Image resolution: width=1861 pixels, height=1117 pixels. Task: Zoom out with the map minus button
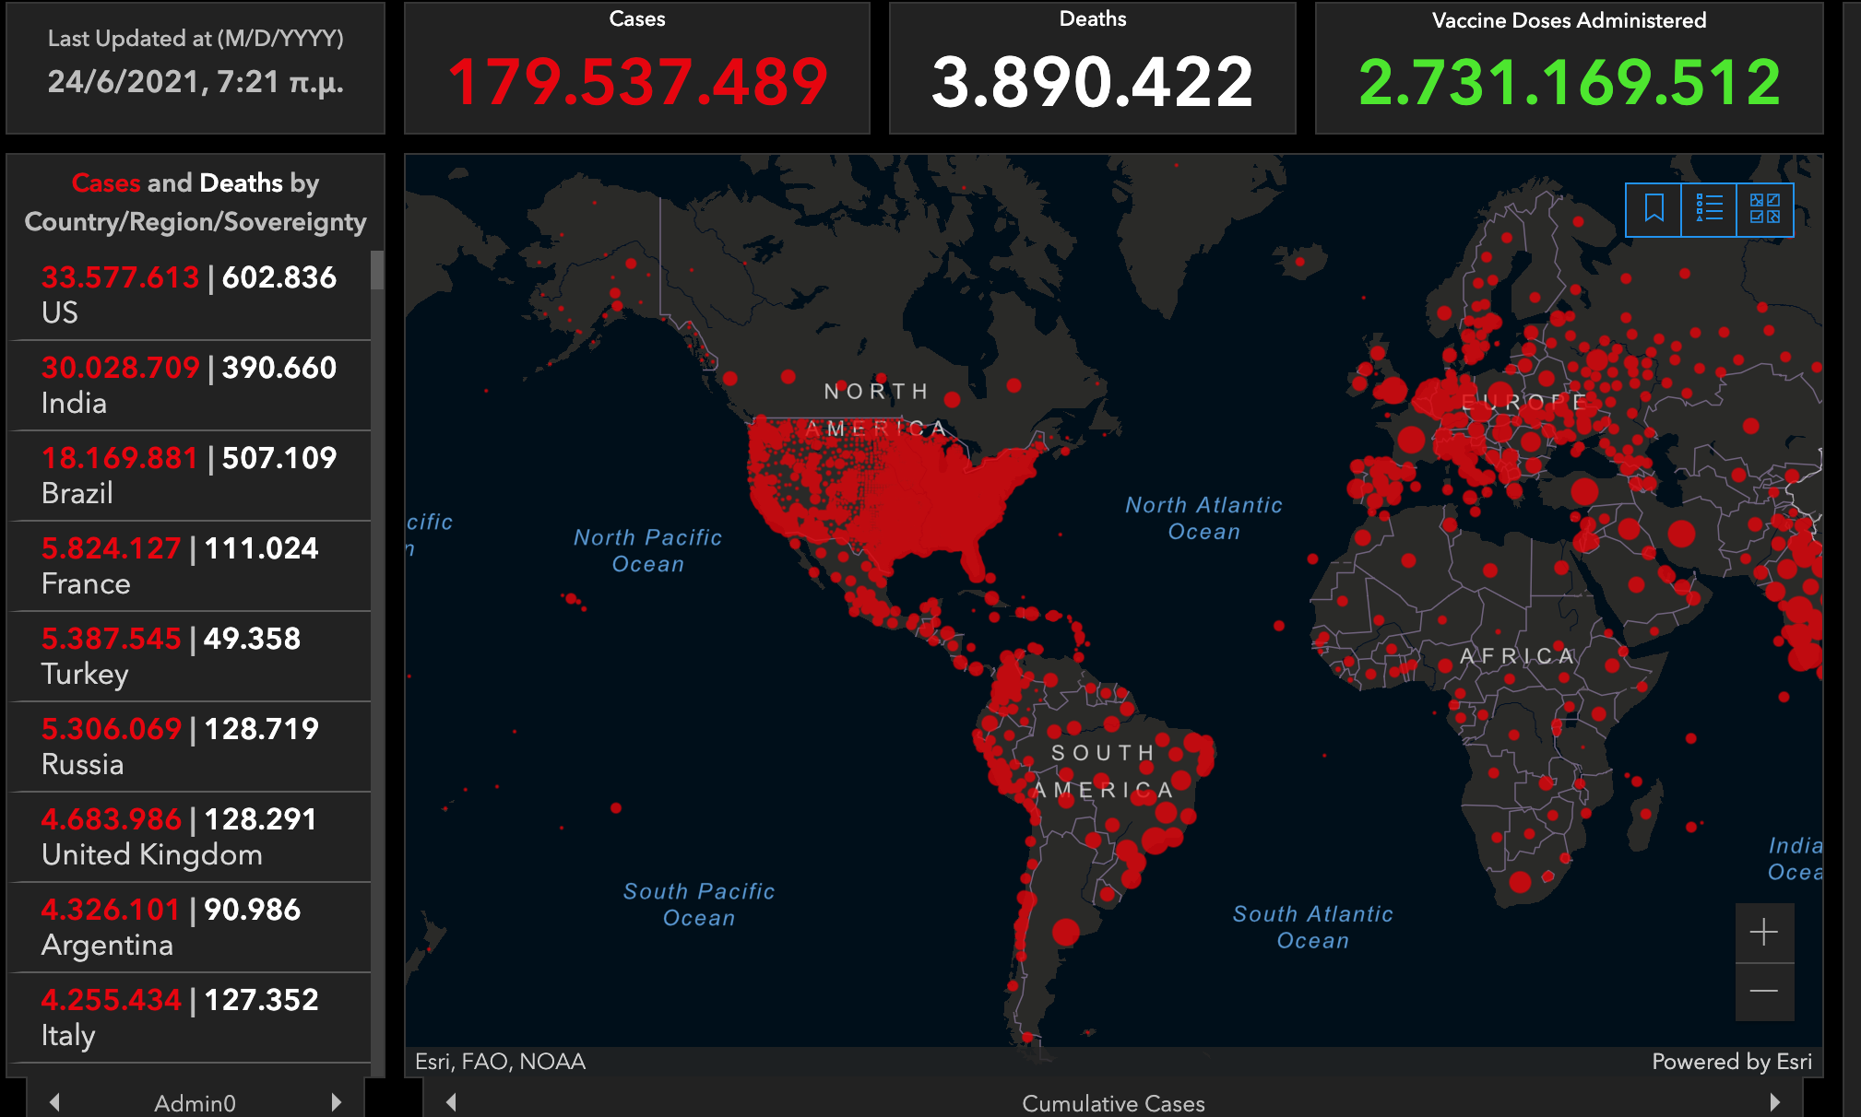point(1763,992)
